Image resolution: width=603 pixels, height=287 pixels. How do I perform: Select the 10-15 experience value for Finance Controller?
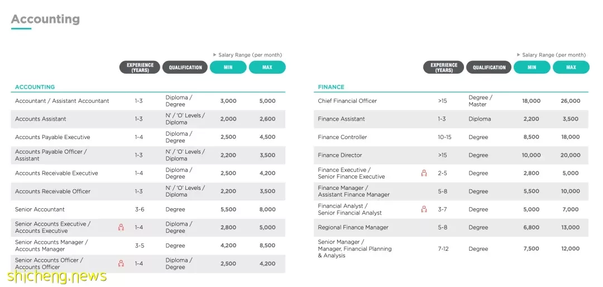444,137
